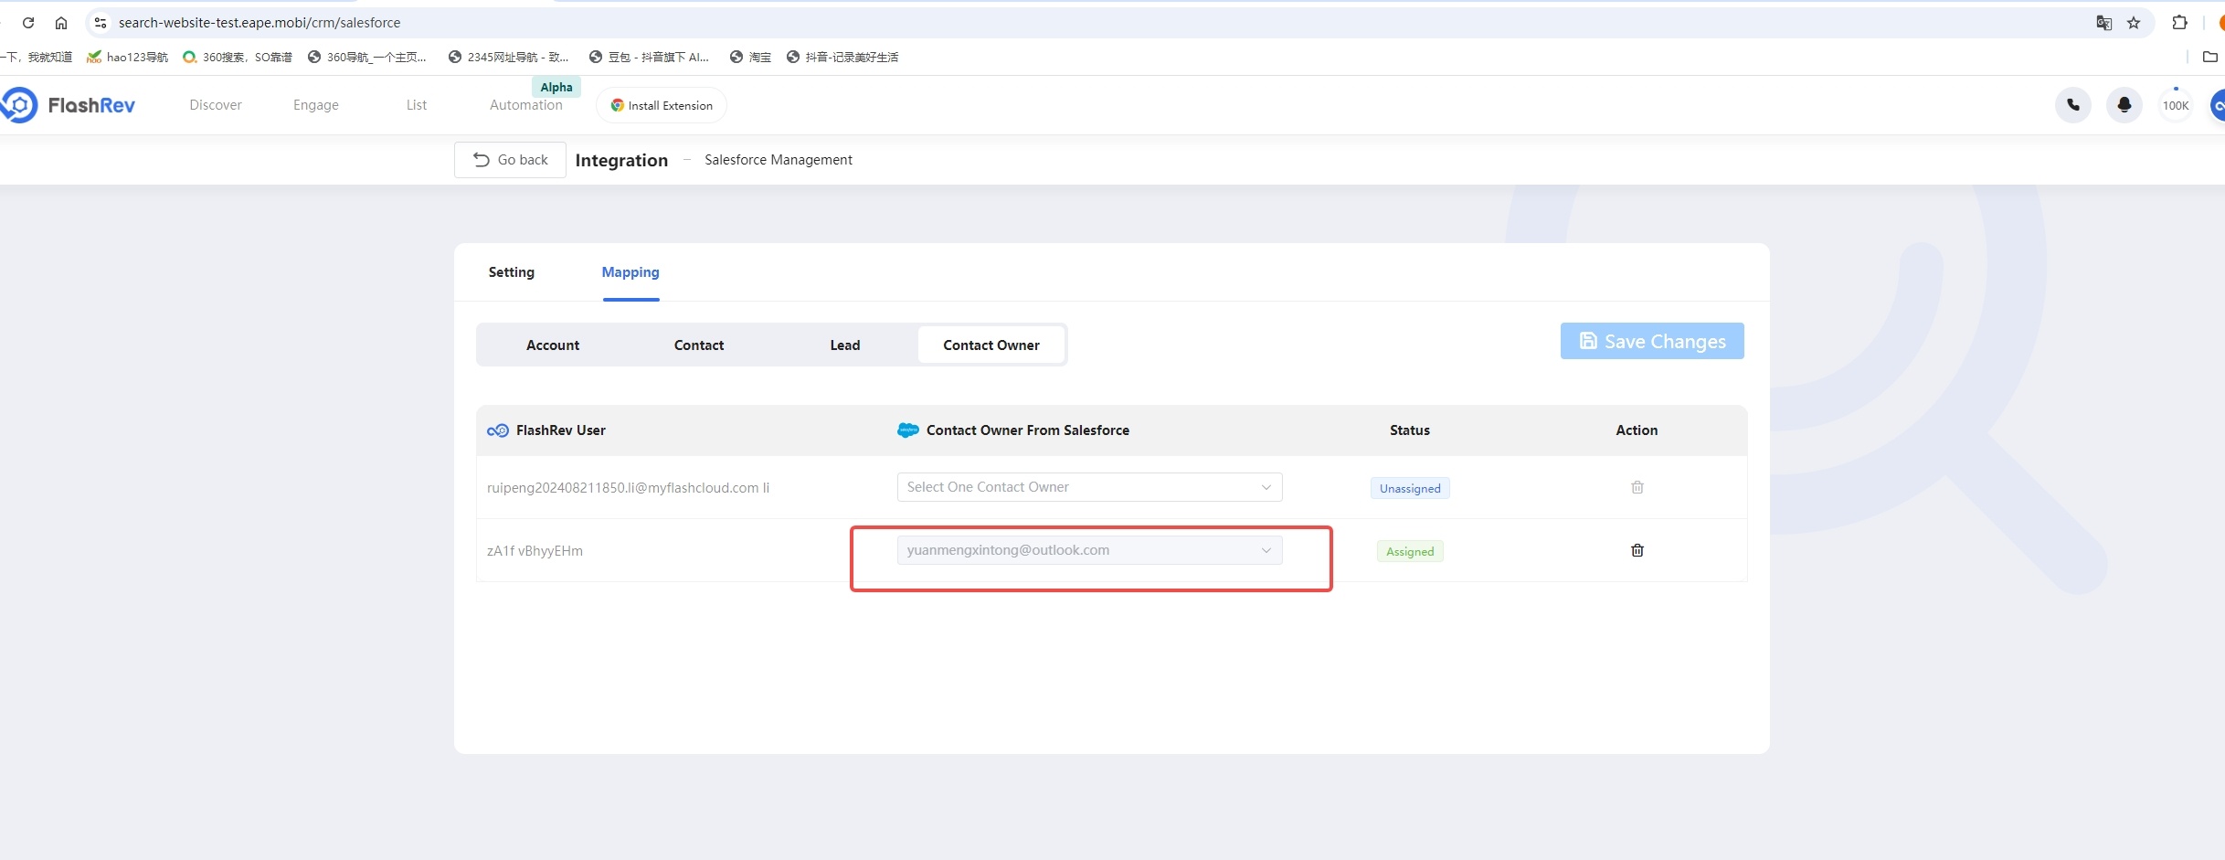
Task: Open the all bookmarks folder icon
Action: coord(2210,57)
